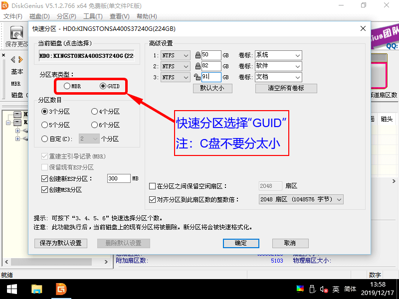Viewport: 399px width, 299px height.
Task: Uncheck the 创建MSR分区 checkbox
Action: (x=44, y=190)
